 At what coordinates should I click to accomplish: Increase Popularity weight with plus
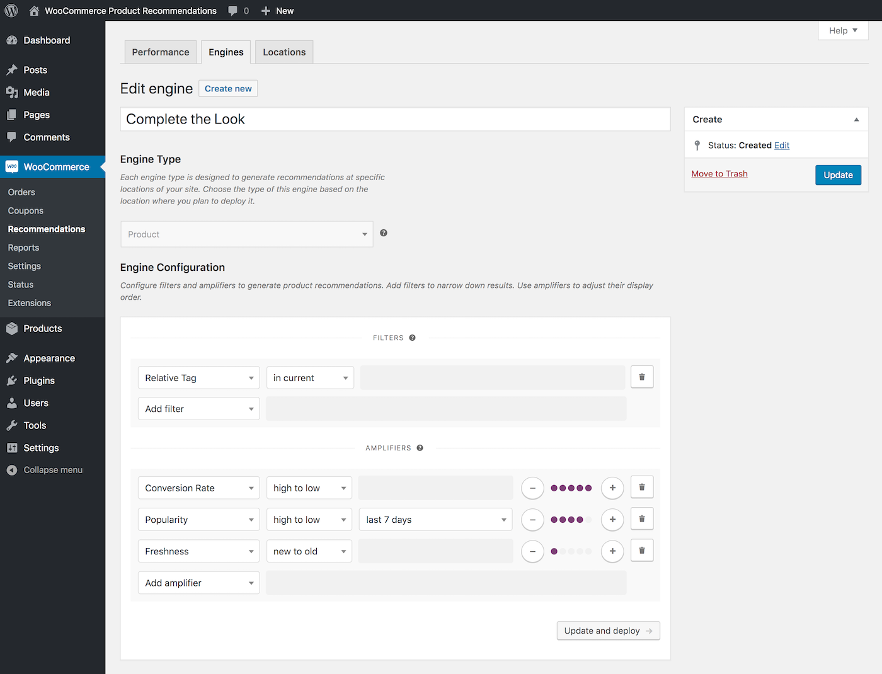pos(612,520)
